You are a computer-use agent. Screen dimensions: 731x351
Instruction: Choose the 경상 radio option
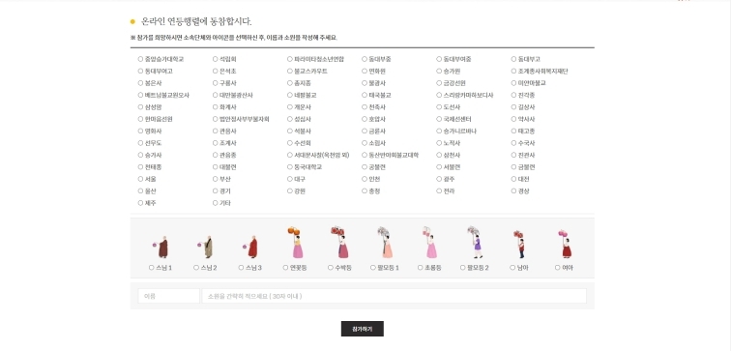513,190
